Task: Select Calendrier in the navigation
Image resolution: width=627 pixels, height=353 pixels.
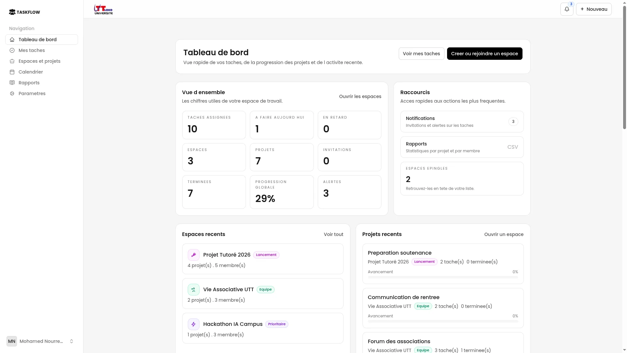Action: tap(41, 72)
